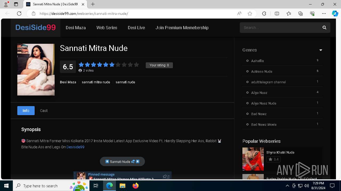Collapse the Genres dropdown arrow
Screen dimensions: 341x191
321,50
